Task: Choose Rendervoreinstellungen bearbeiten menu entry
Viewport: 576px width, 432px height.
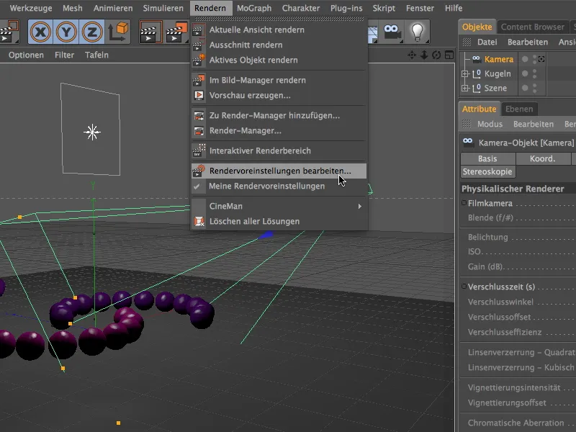Action: point(279,171)
